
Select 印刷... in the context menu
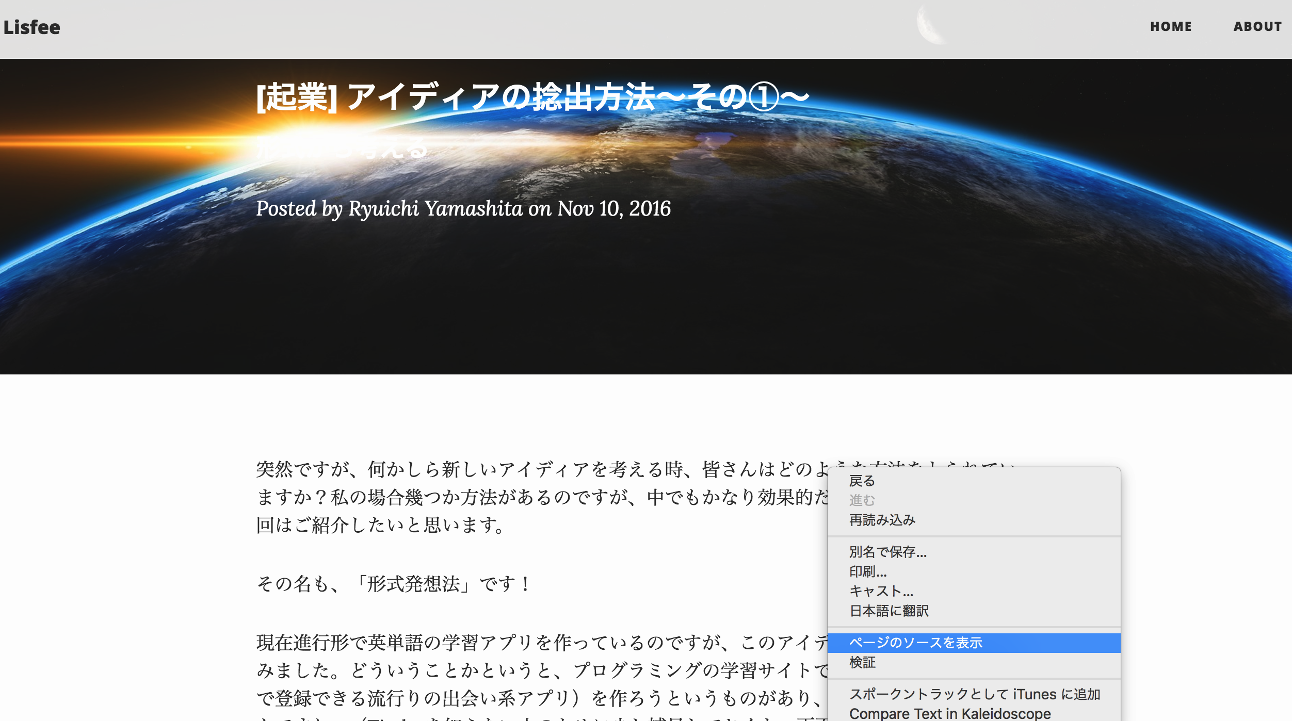click(x=974, y=571)
